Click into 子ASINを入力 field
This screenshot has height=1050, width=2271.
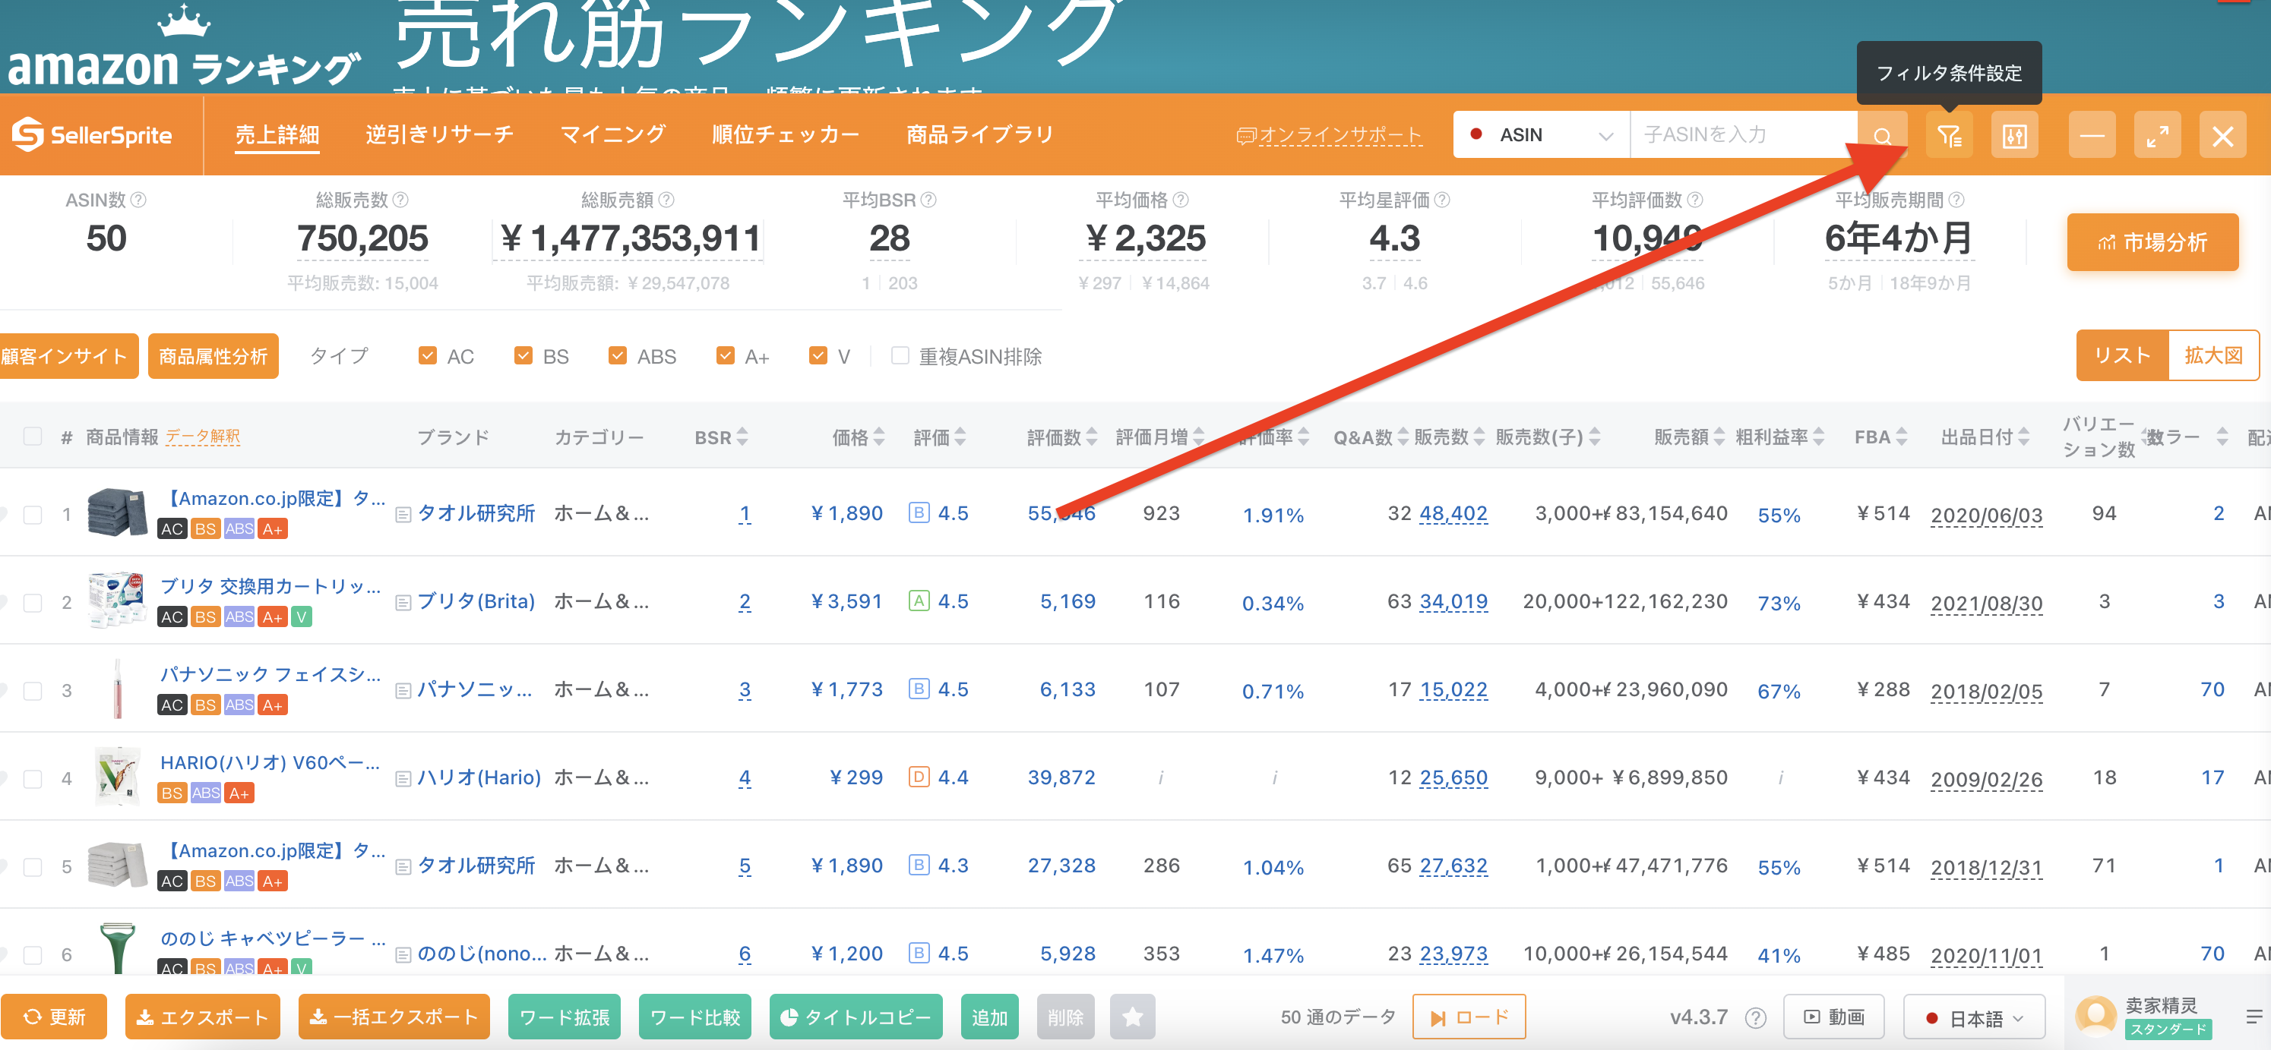click(x=1743, y=136)
